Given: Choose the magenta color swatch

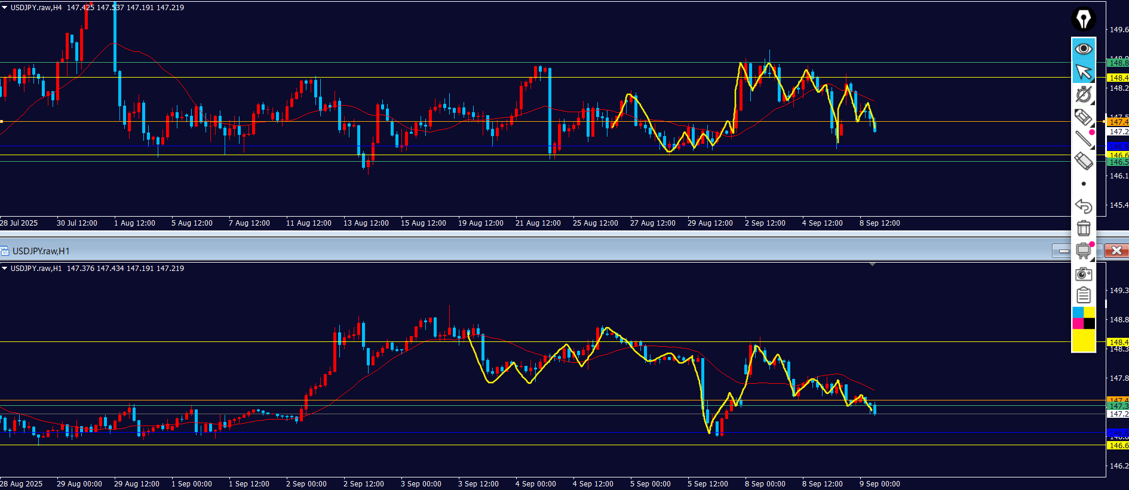Looking at the screenshot, I should (x=1078, y=323).
